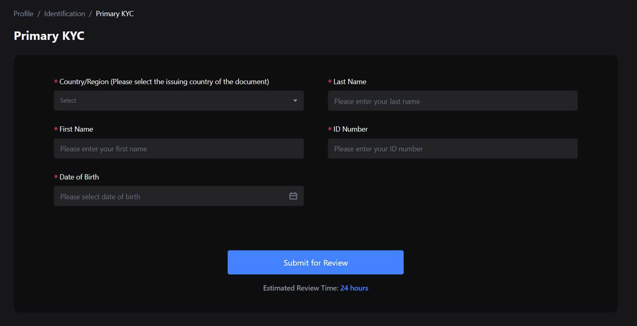This screenshot has height=326, width=637.
Task: Focus the first name input field
Action: pyautogui.click(x=178, y=148)
